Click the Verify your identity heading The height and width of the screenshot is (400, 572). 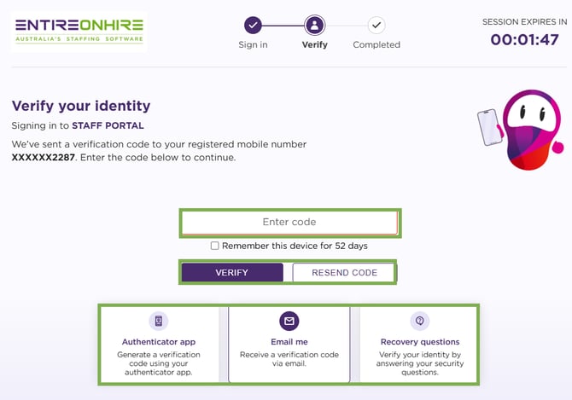[81, 107]
